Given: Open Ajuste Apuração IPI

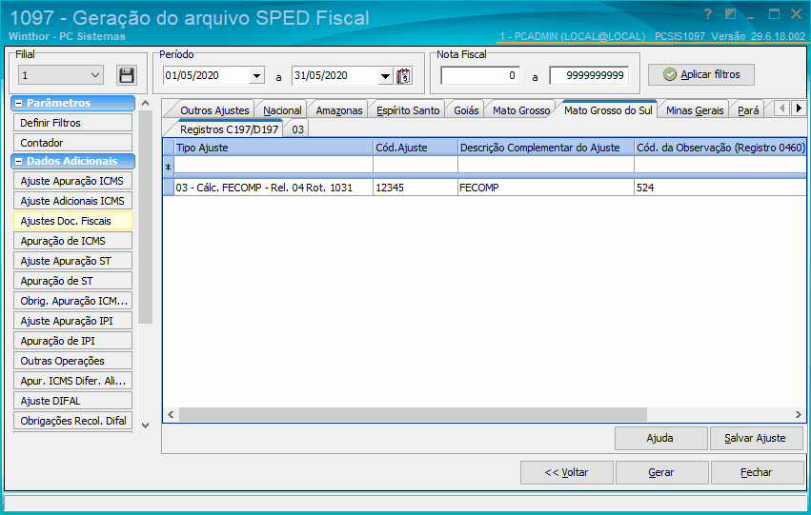Looking at the screenshot, I should 73,321.
